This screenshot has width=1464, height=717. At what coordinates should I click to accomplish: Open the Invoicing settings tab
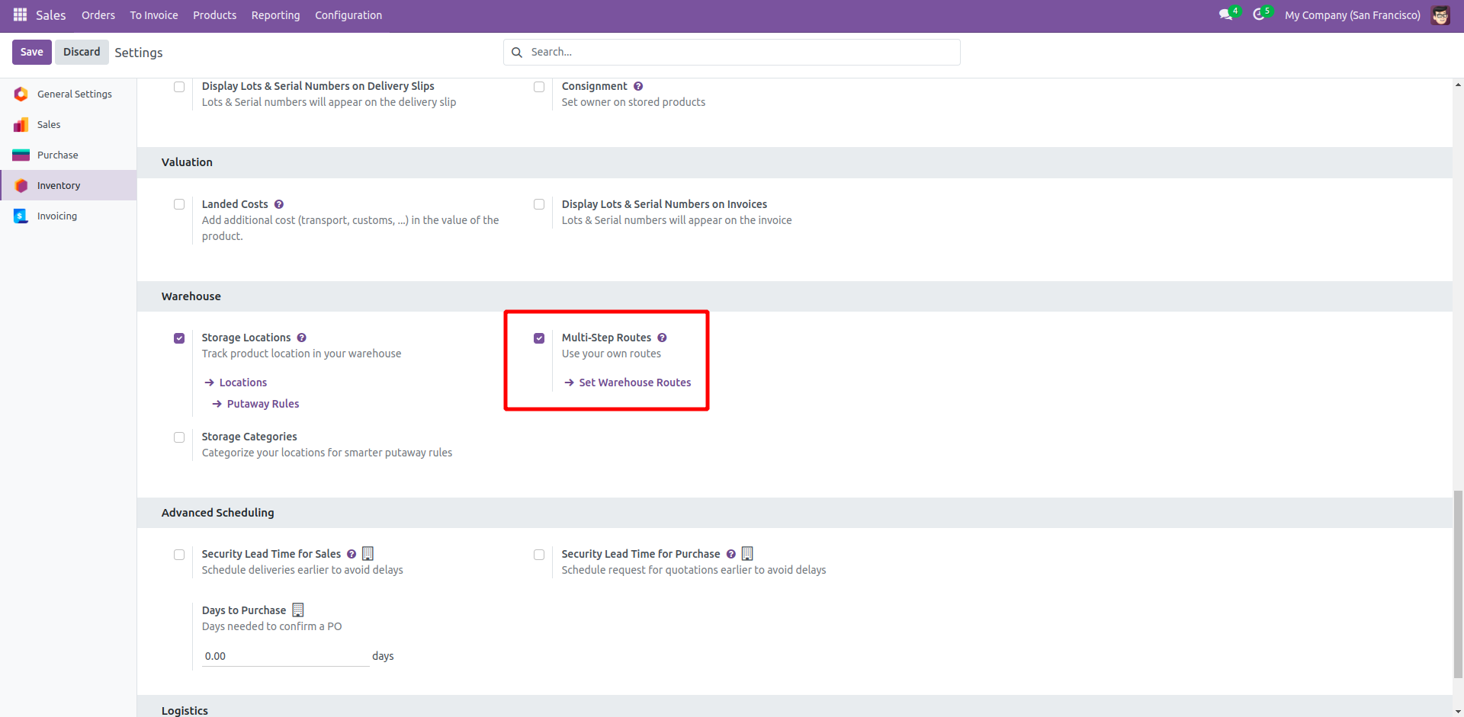point(56,216)
